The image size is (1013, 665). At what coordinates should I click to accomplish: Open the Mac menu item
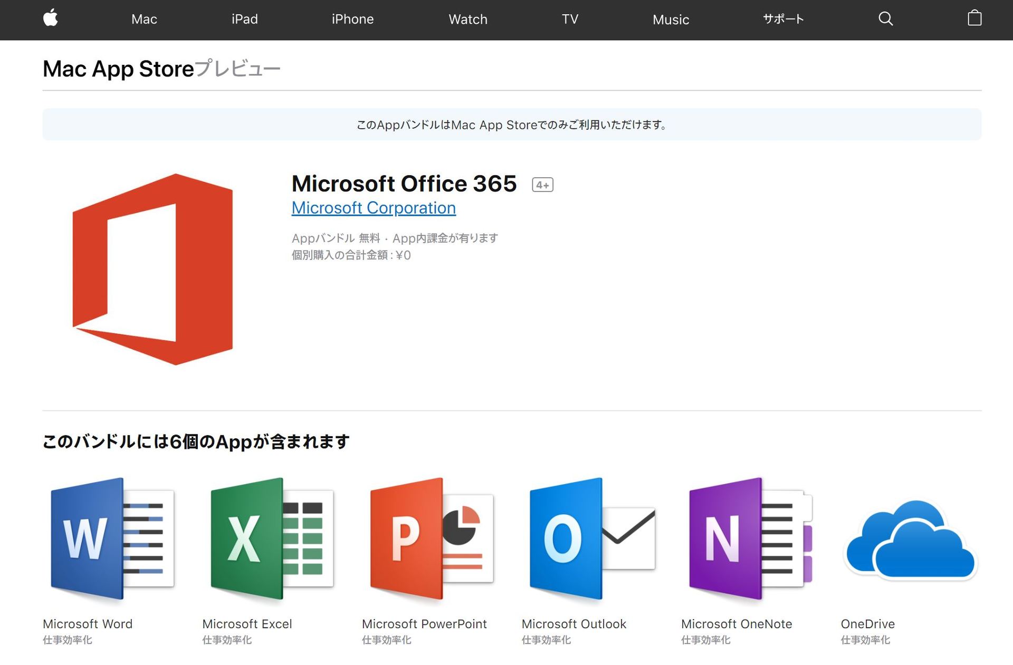(144, 20)
